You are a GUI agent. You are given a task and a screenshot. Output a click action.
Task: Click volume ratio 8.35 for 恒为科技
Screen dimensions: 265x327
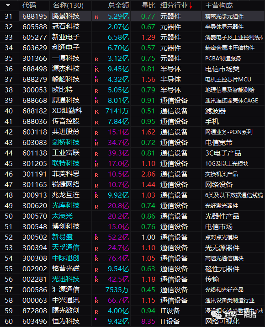(148, 321)
